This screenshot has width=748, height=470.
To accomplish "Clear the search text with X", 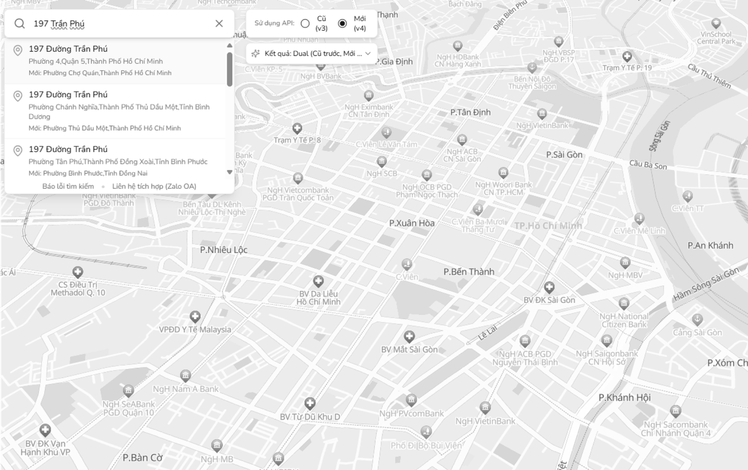I will pyautogui.click(x=219, y=24).
